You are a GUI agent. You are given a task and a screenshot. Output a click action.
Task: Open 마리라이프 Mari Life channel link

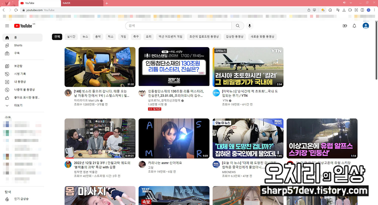[86, 101]
